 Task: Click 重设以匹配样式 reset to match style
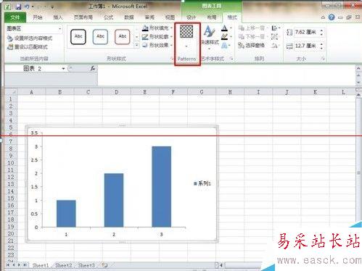point(28,46)
